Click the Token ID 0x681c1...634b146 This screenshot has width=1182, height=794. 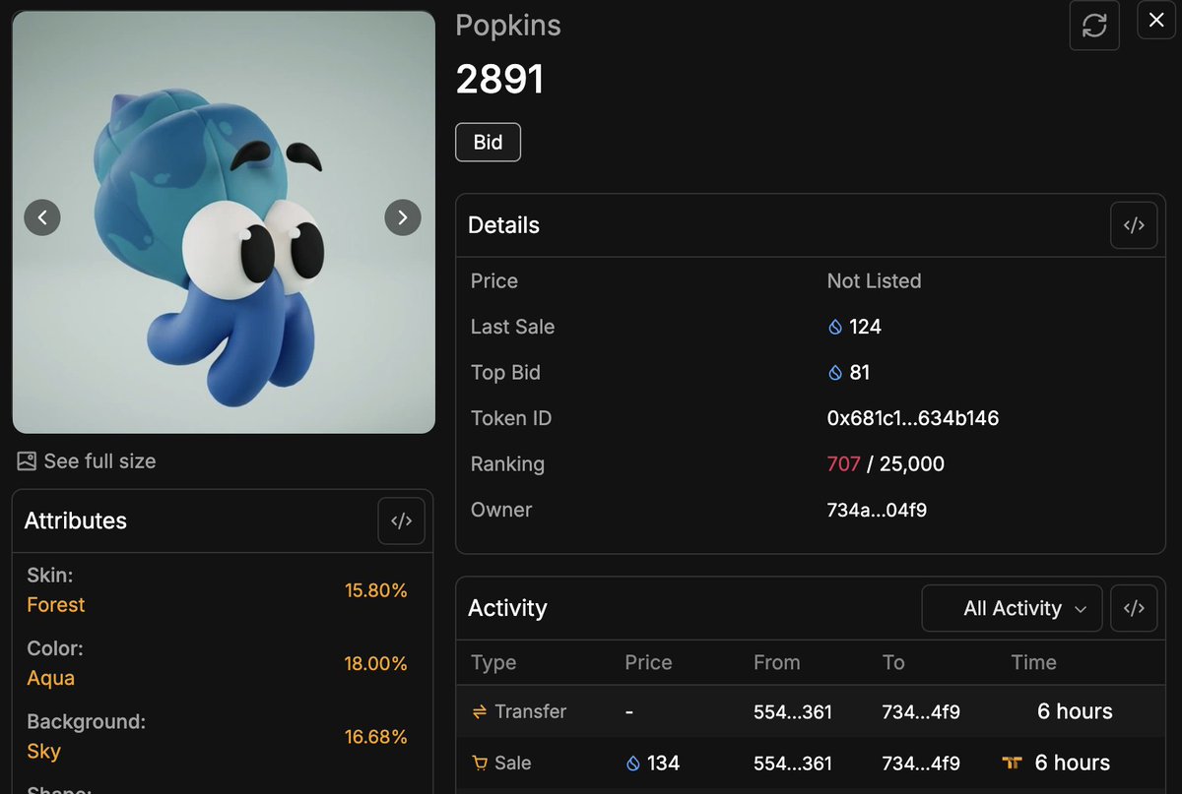913,418
